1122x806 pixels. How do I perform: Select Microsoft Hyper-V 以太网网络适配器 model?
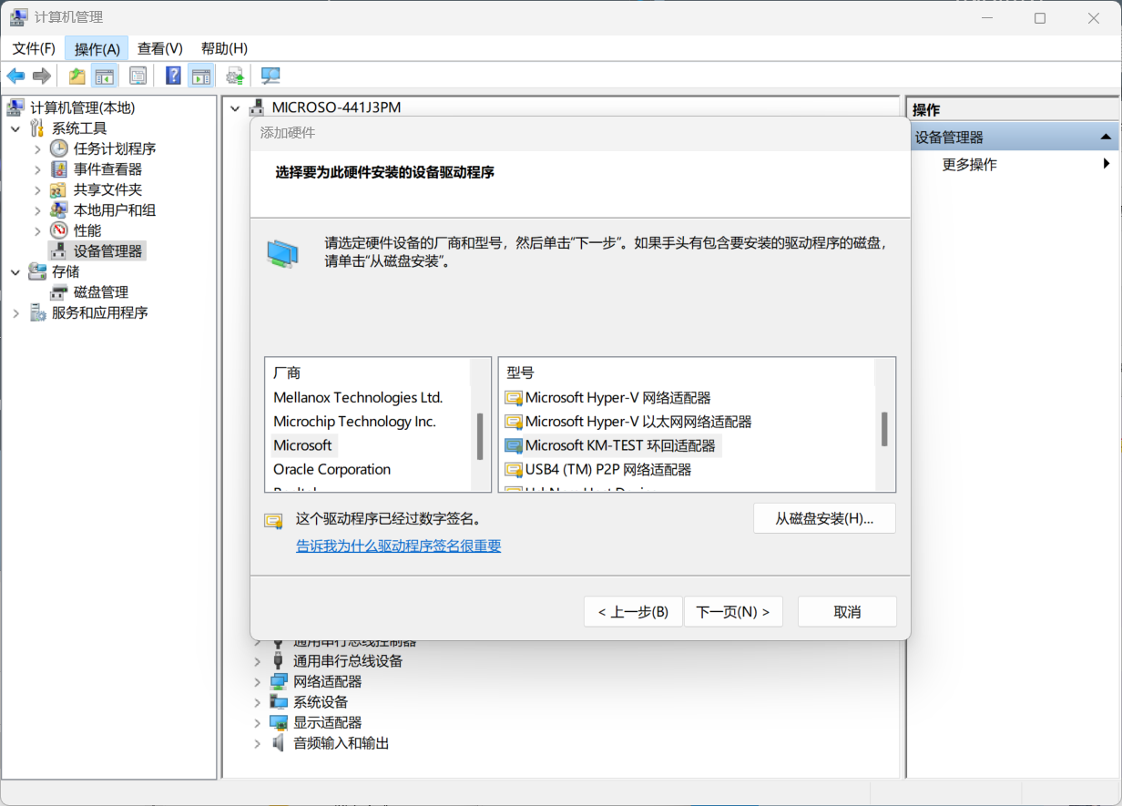[638, 421]
